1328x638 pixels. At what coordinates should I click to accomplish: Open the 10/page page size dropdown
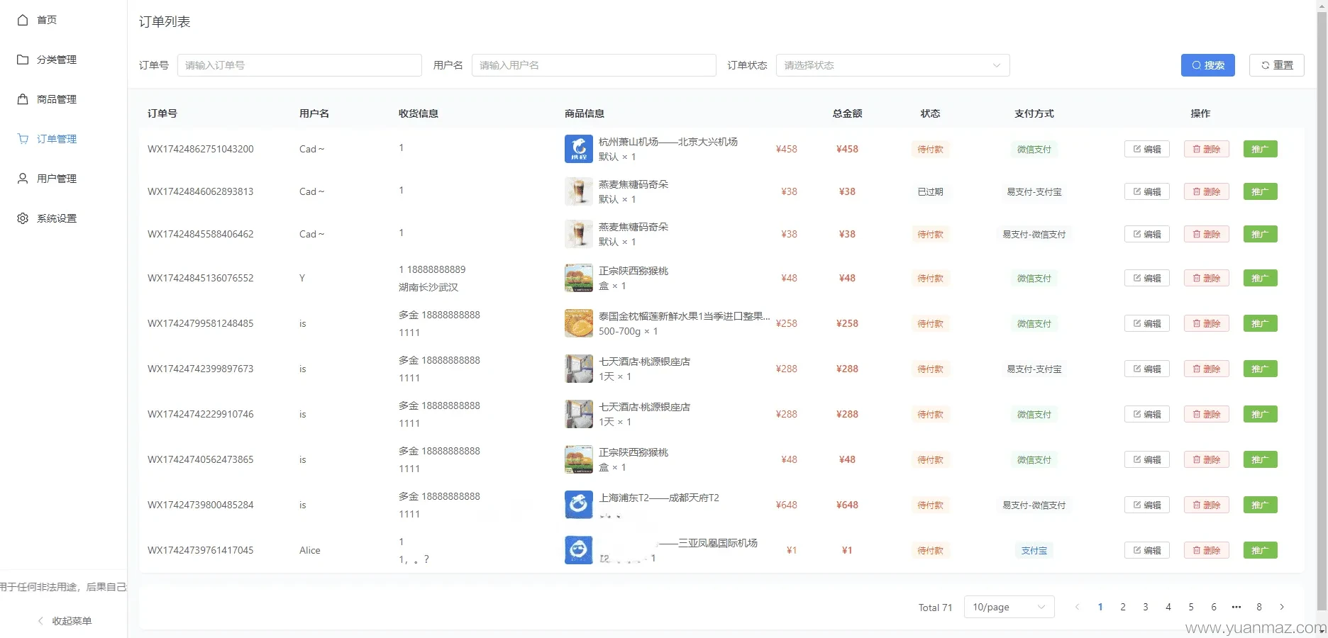(x=1009, y=607)
